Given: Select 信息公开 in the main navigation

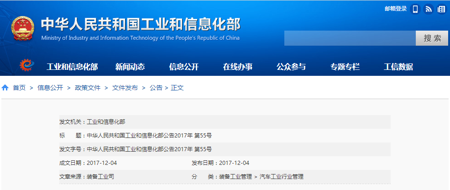Looking at the screenshot, I should (184, 67).
